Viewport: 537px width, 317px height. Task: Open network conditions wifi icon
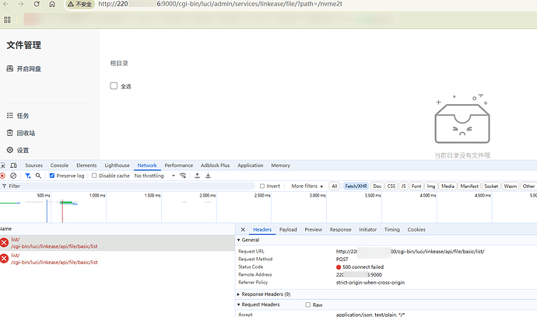click(183, 176)
